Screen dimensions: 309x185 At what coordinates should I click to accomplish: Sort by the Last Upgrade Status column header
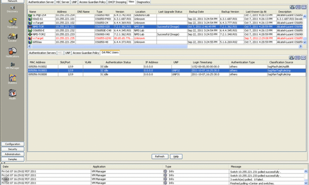coord(171,12)
